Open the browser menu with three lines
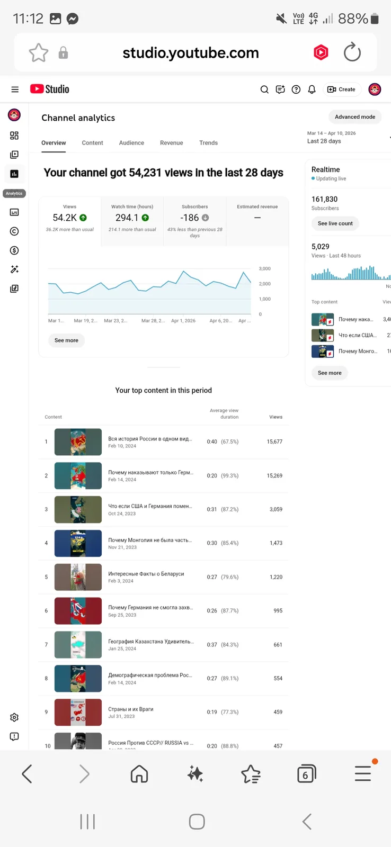Screen dimensions: 391x847 [363, 773]
